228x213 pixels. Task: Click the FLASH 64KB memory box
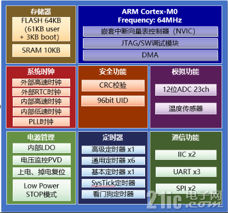pyautogui.click(x=41, y=29)
